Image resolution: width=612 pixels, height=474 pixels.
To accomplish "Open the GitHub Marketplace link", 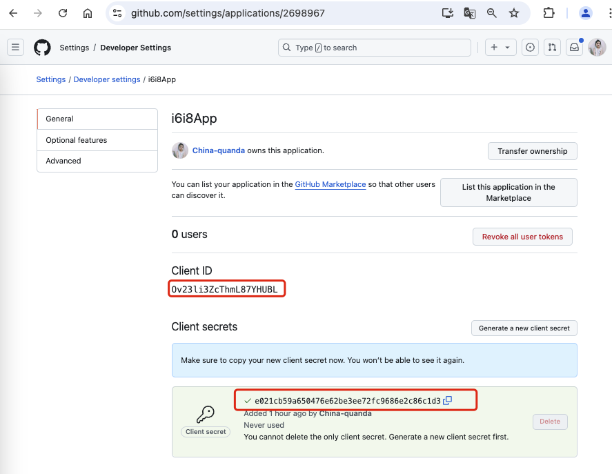I will pyautogui.click(x=330, y=185).
